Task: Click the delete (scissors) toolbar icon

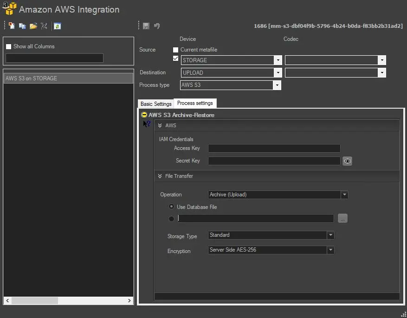Action: tap(44, 26)
